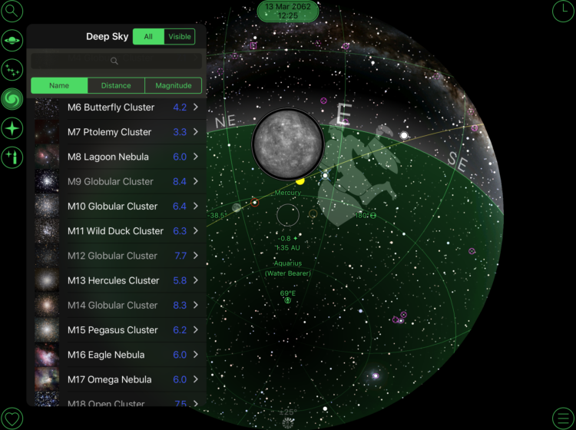
Task: Expand M6 Butterfly Cluster chevron
Action: [x=196, y=107]
